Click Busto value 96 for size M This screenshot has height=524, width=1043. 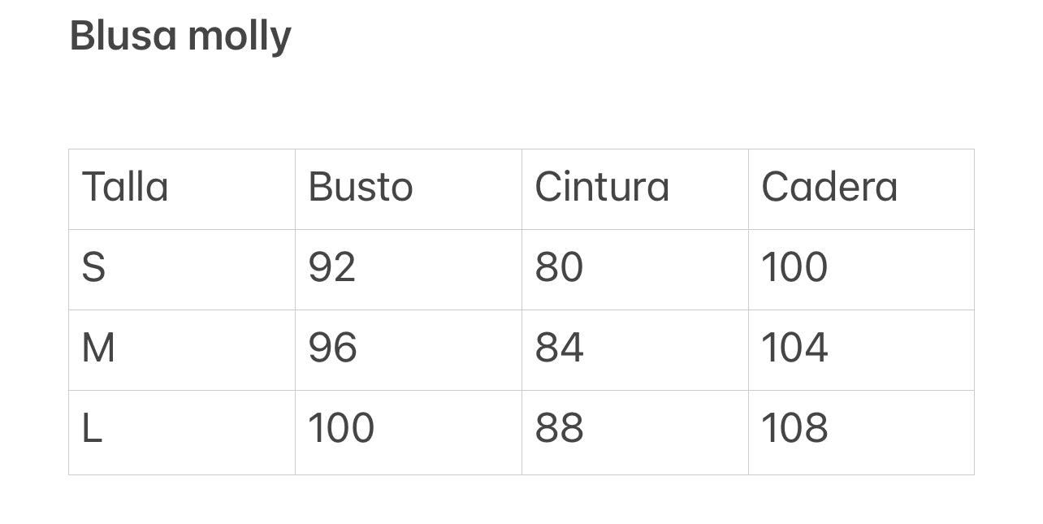(332, 349)
